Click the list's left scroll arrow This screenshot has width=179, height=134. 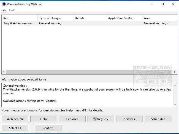[x=4, y=72]
